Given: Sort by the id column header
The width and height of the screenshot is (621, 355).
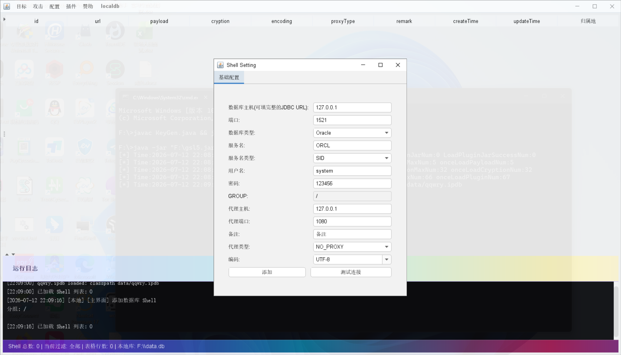Looking at the screenshot, I should [x=36, y=21].
